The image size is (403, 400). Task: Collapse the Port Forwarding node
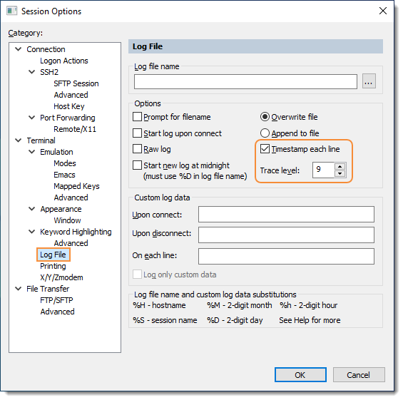pos(31,118)
